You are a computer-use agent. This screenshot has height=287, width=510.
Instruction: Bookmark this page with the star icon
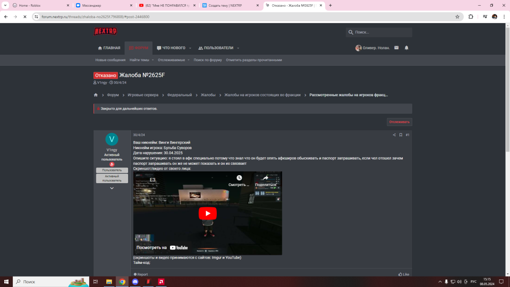[457, 17]
